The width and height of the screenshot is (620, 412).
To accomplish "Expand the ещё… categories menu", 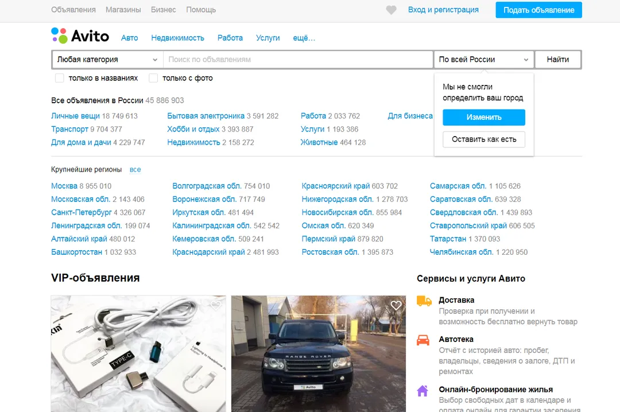I will (304, 38).
